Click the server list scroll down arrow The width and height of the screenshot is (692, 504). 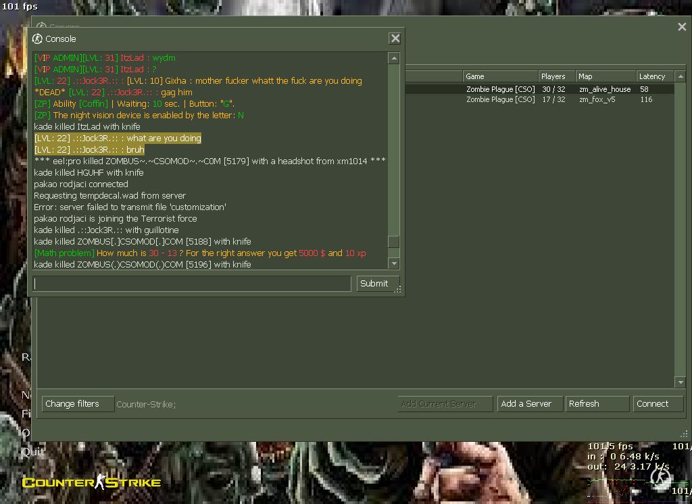point(681,382)
